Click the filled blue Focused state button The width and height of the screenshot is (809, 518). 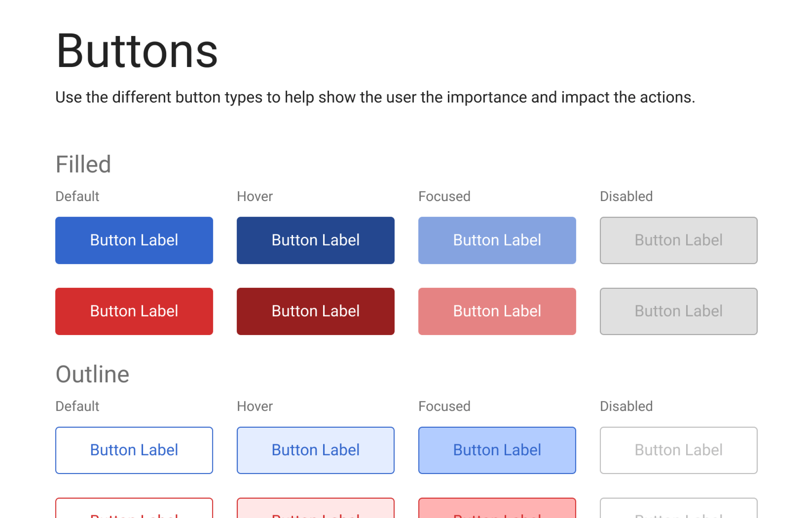point(497,240)
